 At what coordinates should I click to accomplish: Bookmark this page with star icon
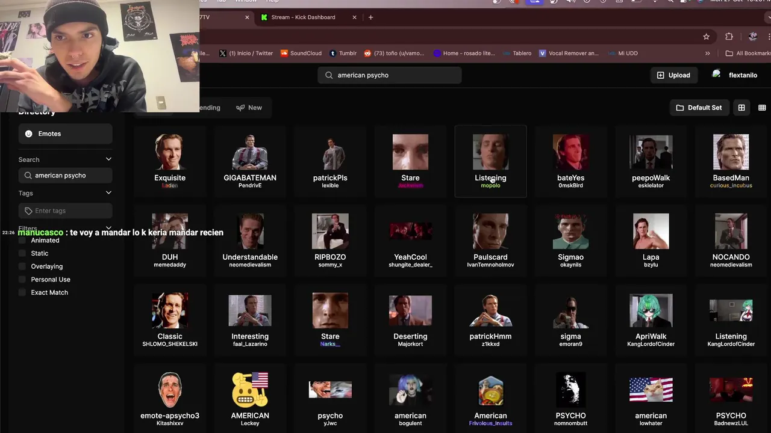pyautogui.click(x=706, y=37)
